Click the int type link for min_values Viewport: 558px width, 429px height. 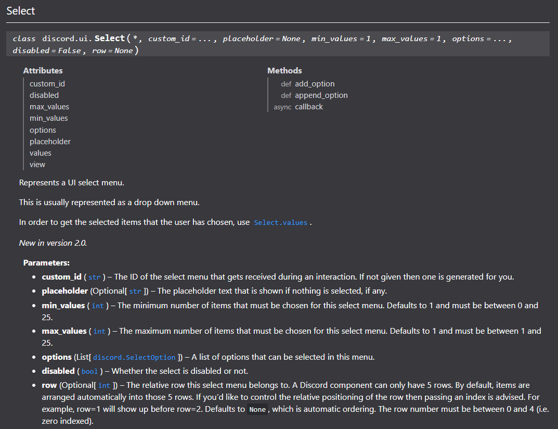98,306
